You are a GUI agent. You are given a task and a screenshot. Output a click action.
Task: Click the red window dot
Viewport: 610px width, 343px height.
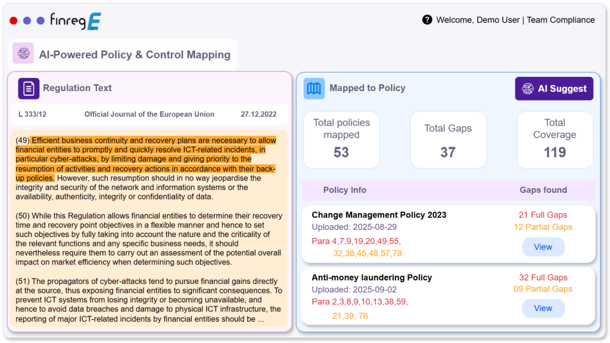click(14, 21)
